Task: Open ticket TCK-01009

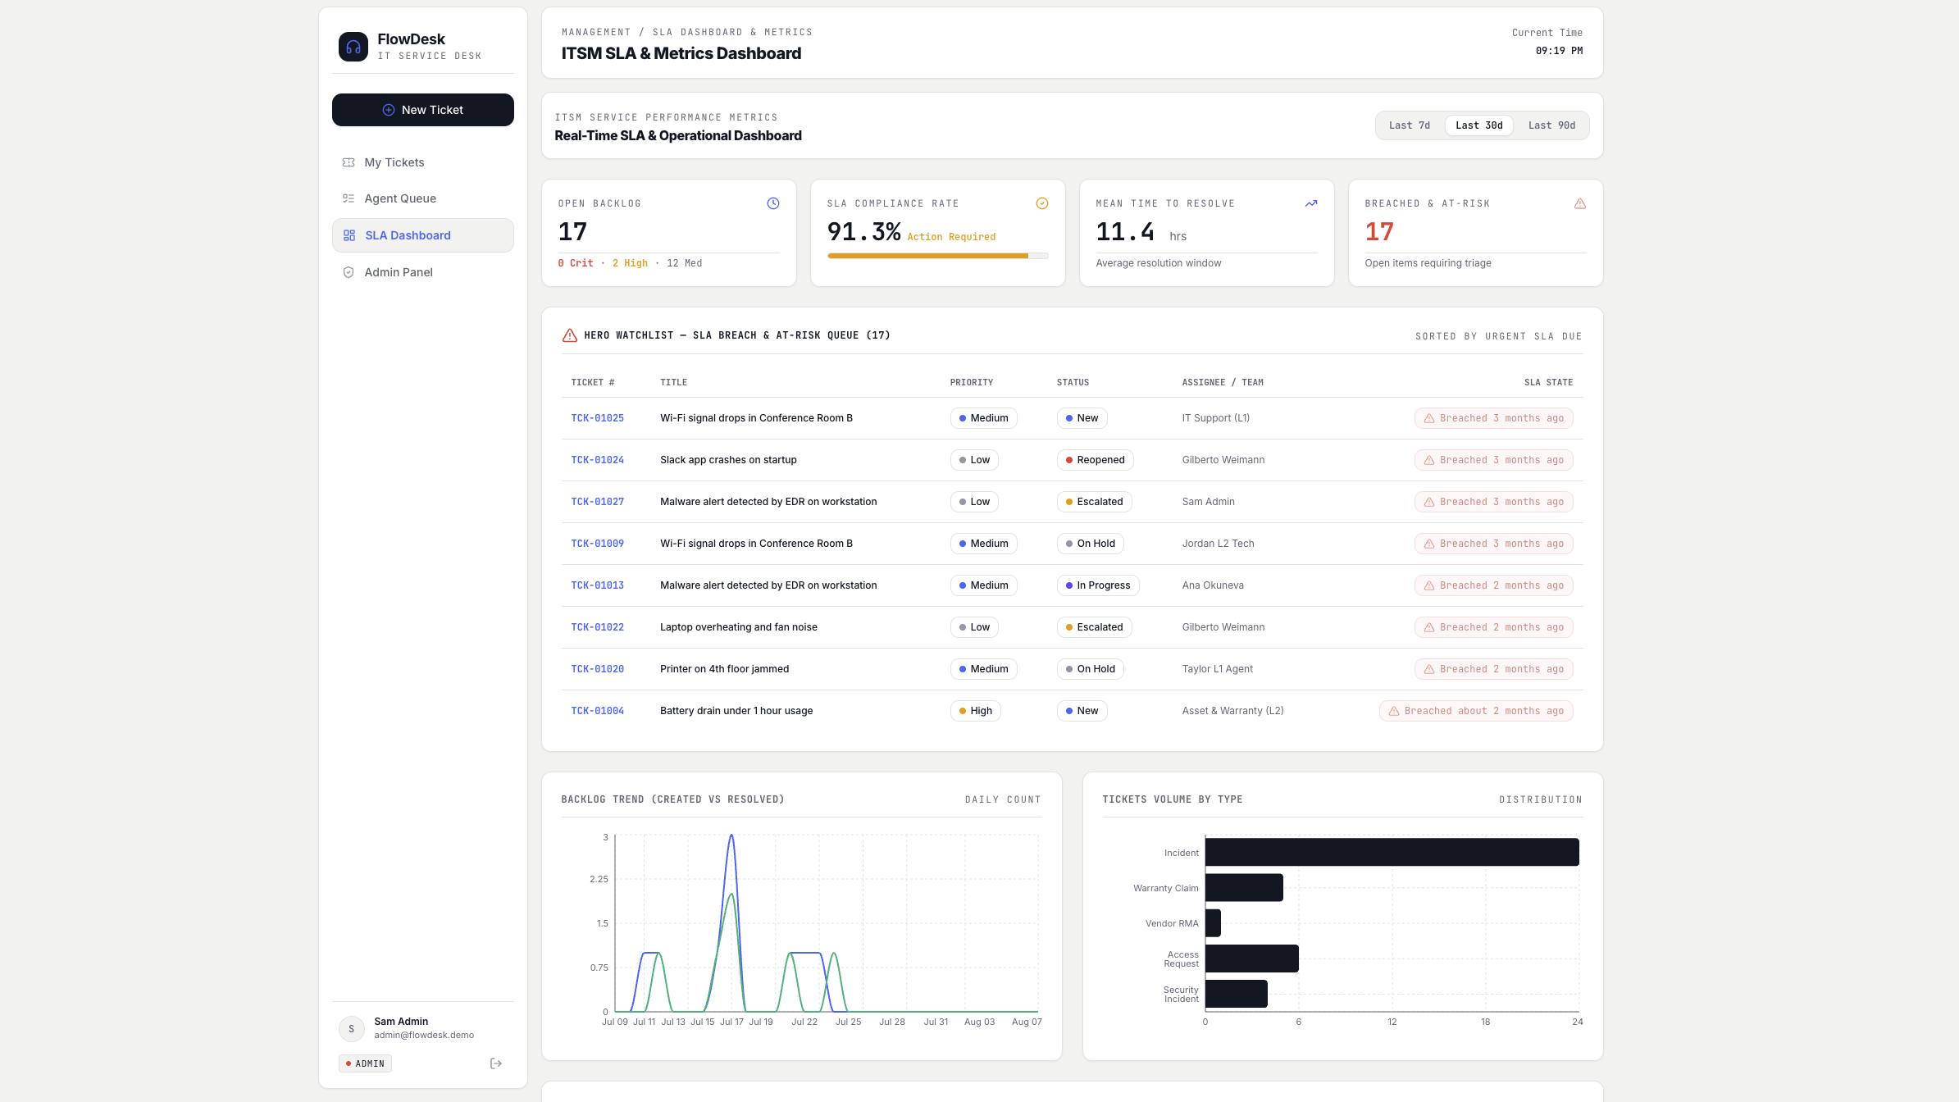Action: [x=597, y=544]
